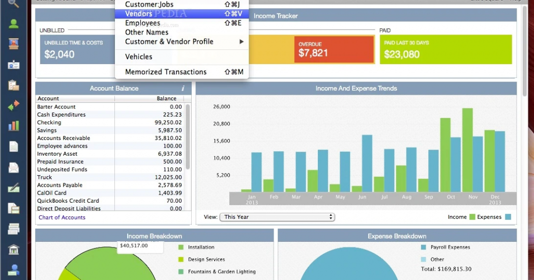Click the Income green legend swatch
The width and height of the screenshot is (534, 280).
[472, 217]
